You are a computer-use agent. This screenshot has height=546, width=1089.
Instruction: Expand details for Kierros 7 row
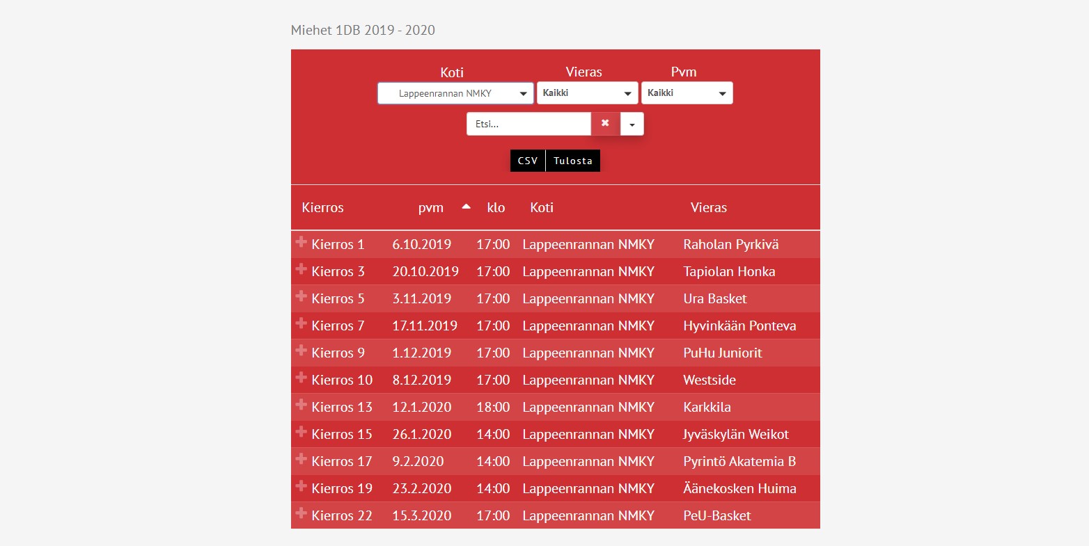tap(301, 323)
